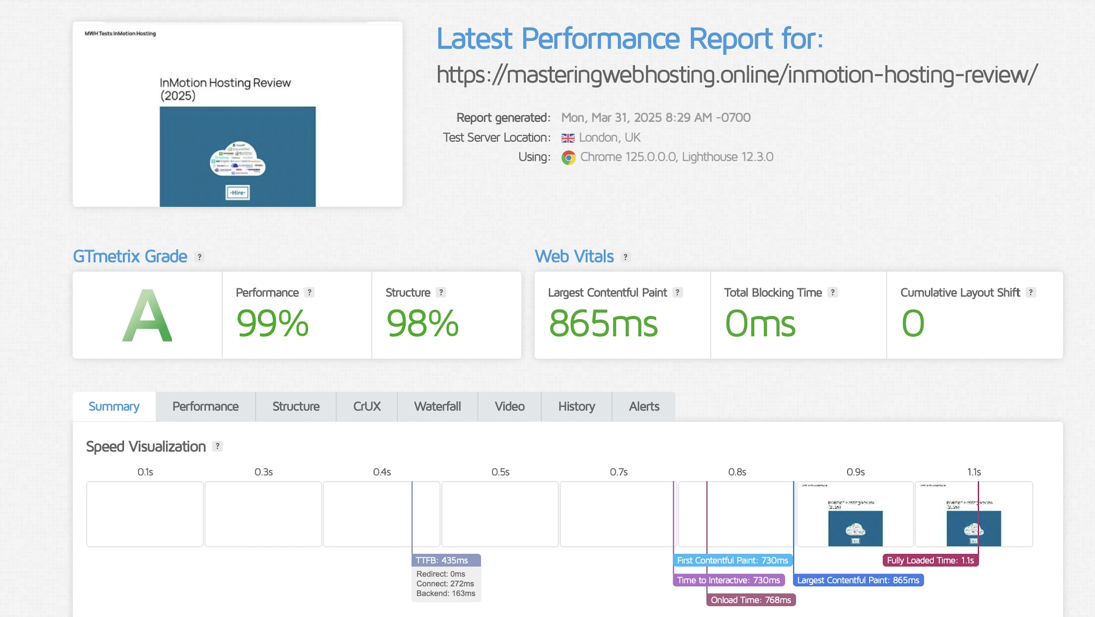This screenshot has height=617, width=1095.
Task: Click Largest Contentful Paint help icon
Action: (677, 293)
